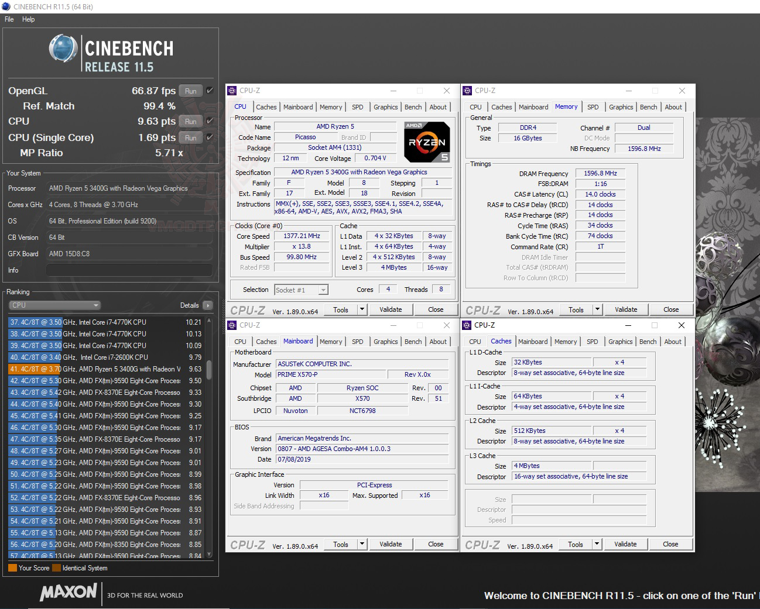This screenshot has width=760, height=609.
Task: Open the ranking Details arrow button
Action: point(208,305)
